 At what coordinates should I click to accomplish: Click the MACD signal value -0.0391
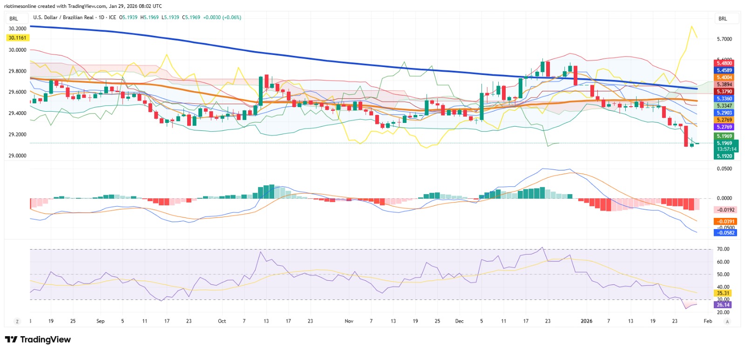(x=725, y=222)
